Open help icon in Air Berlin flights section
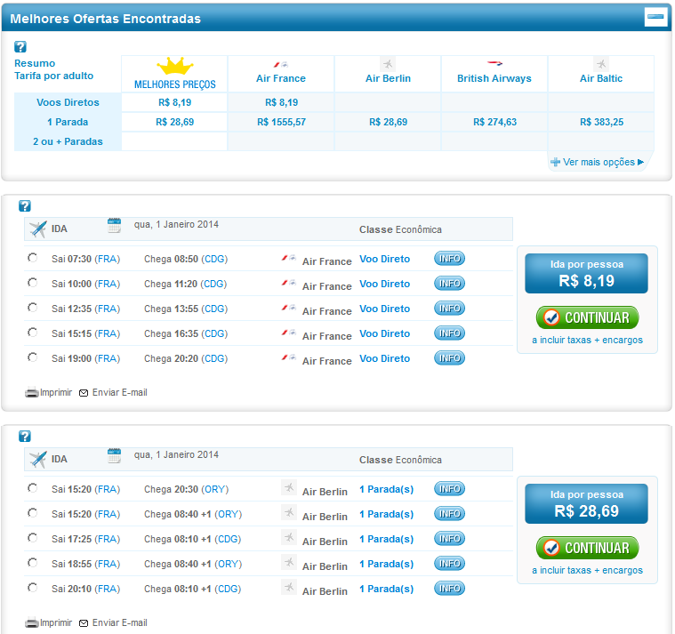The height and width of the screenshot is (634, 675). pos(25,437)
